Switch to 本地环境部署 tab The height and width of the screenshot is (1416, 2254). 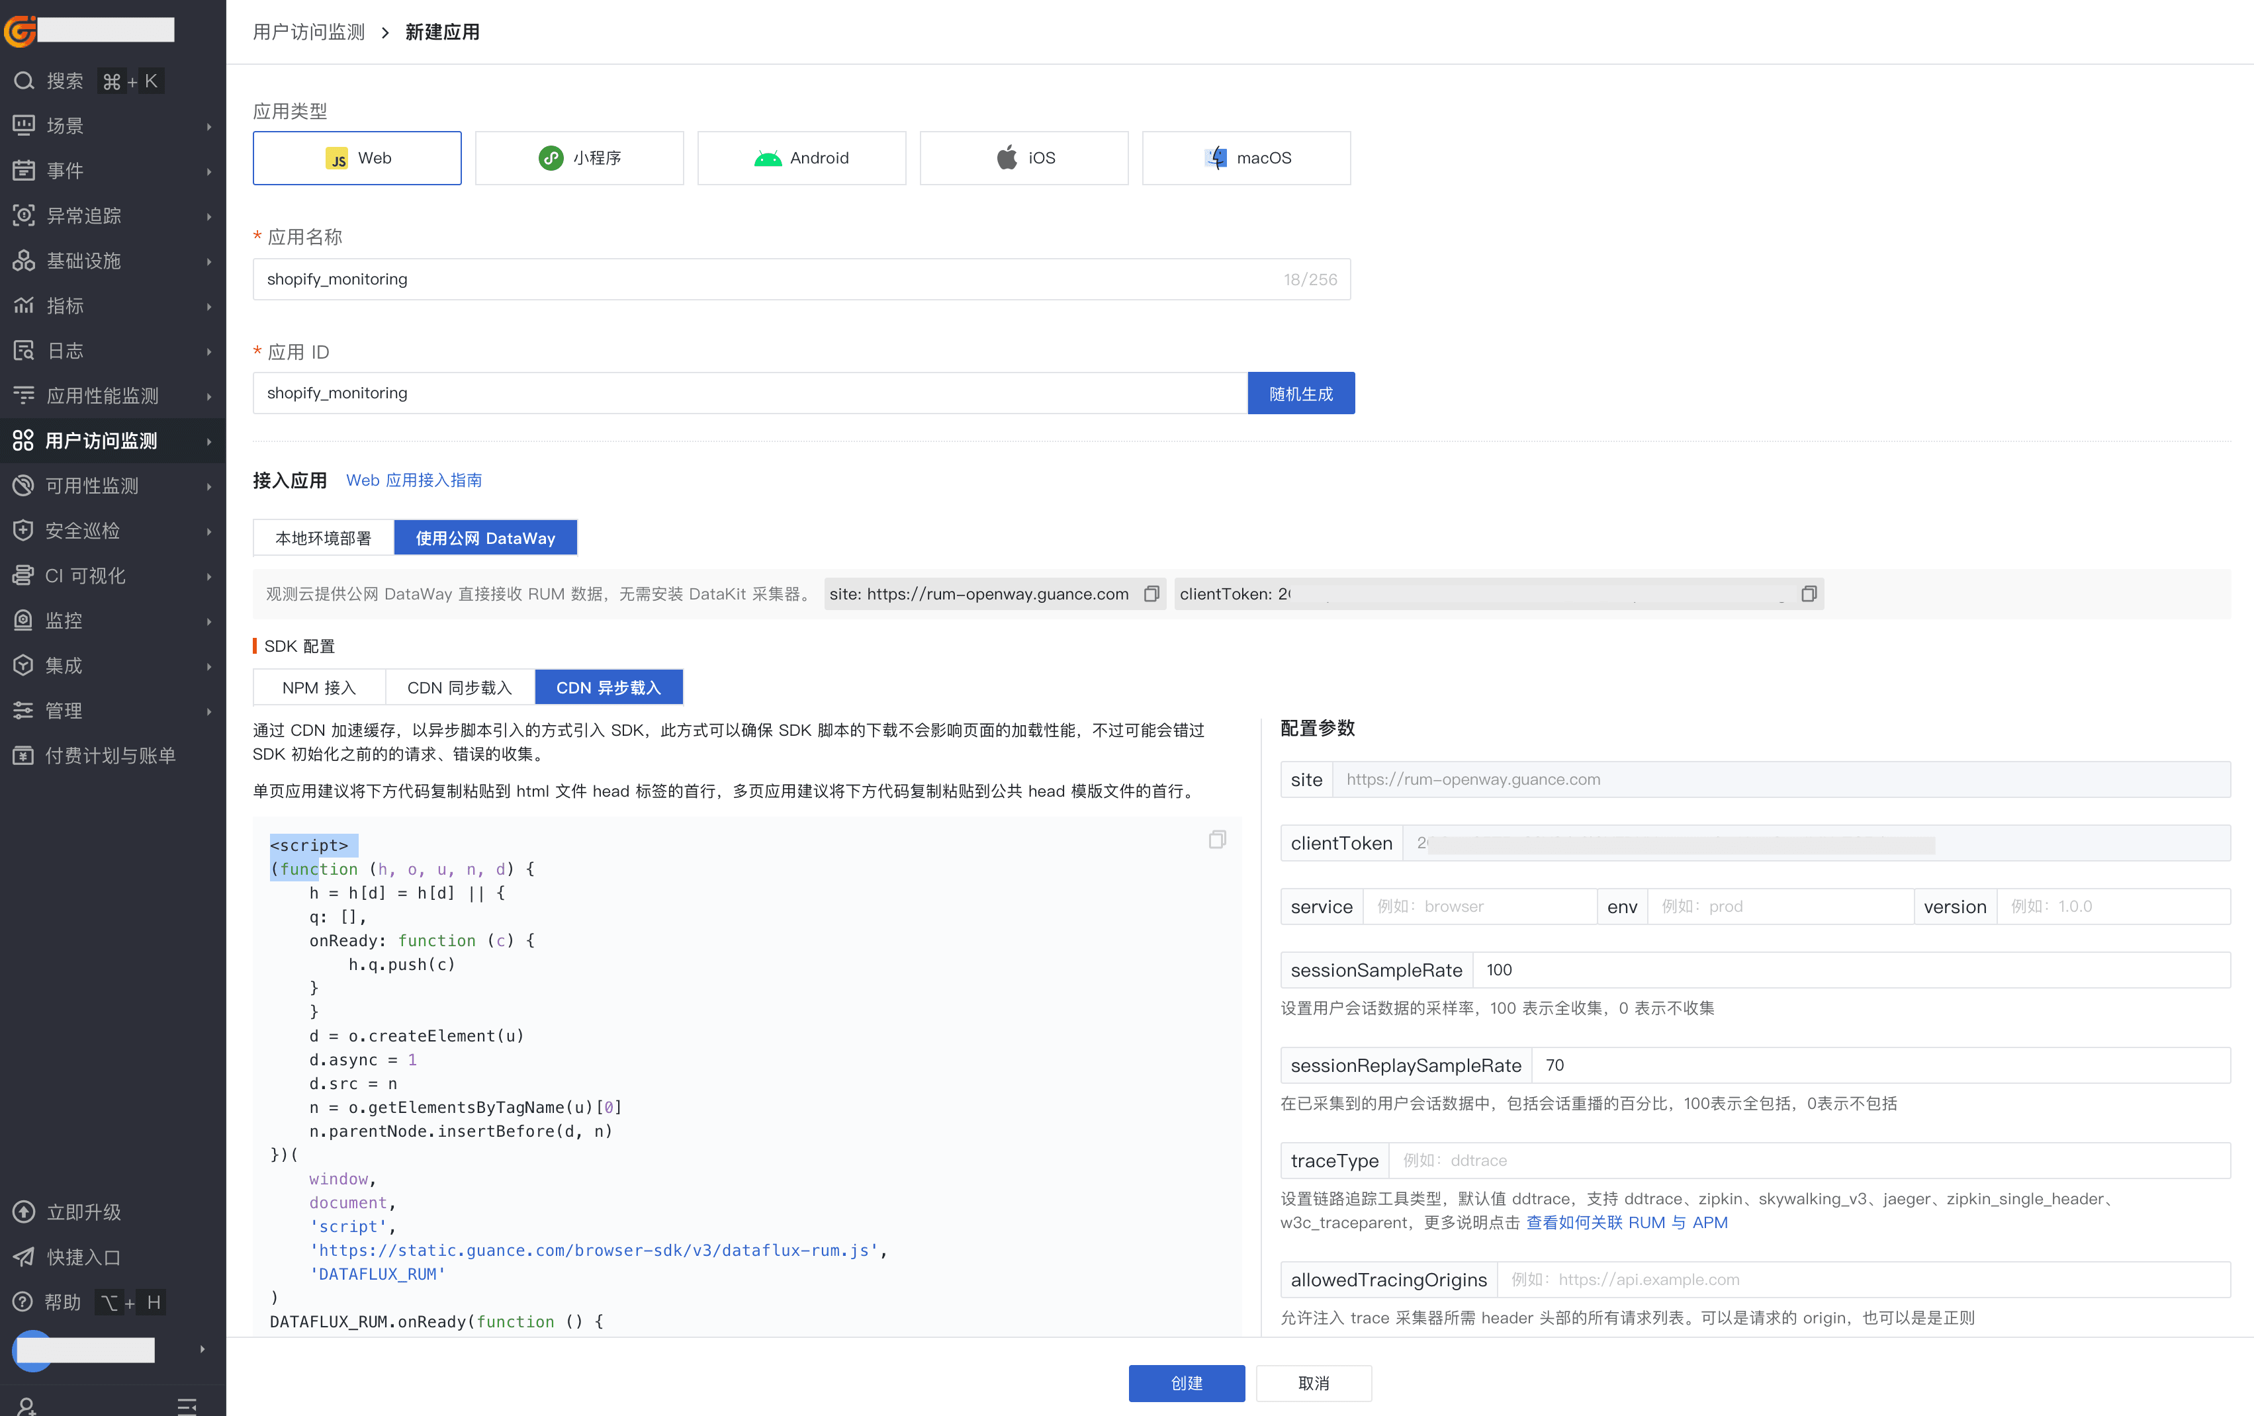point(323,538)
